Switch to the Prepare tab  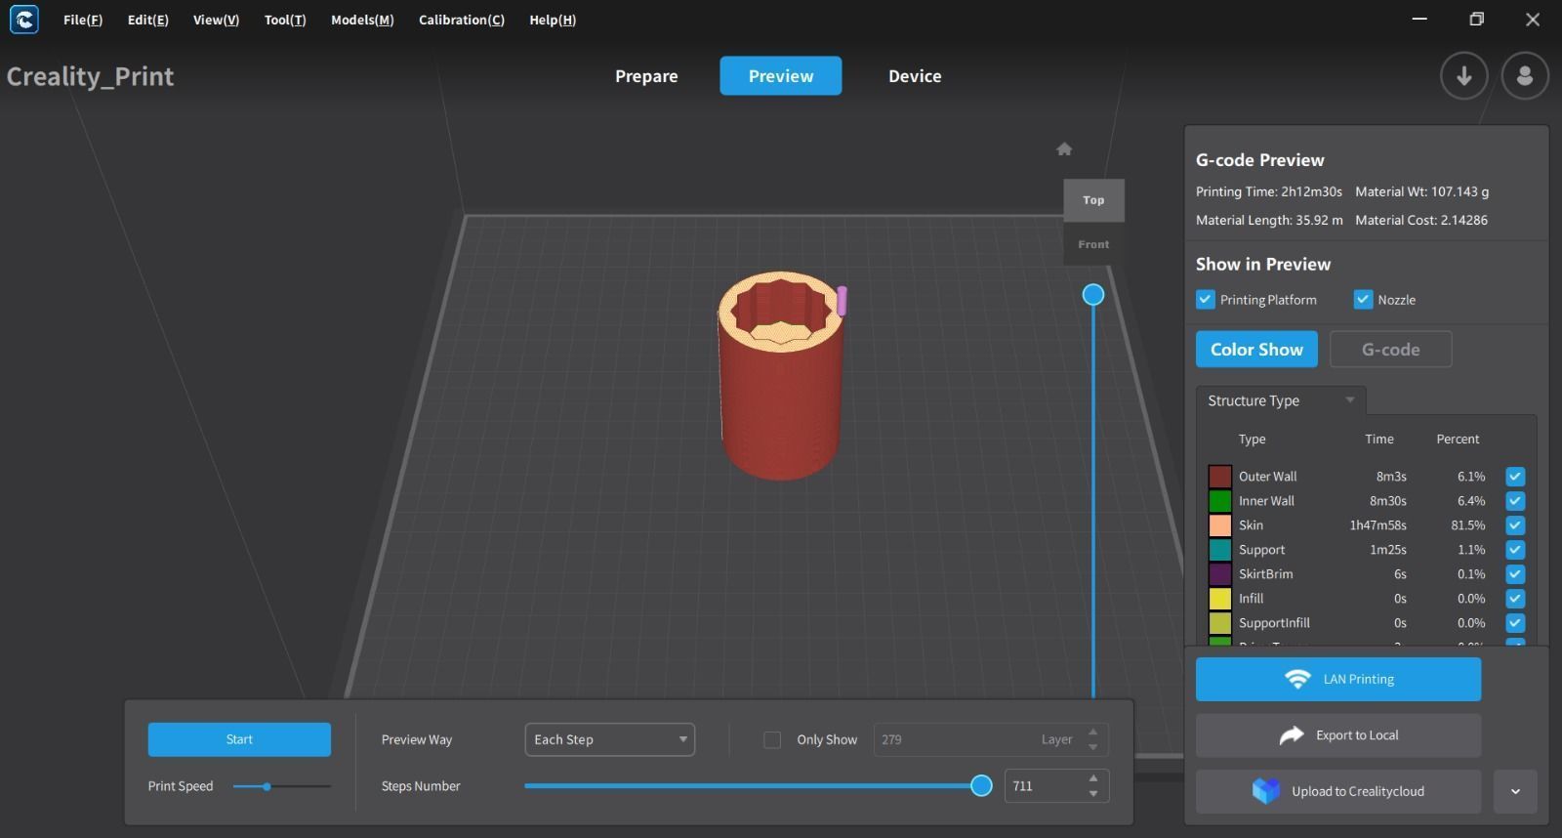646,76
